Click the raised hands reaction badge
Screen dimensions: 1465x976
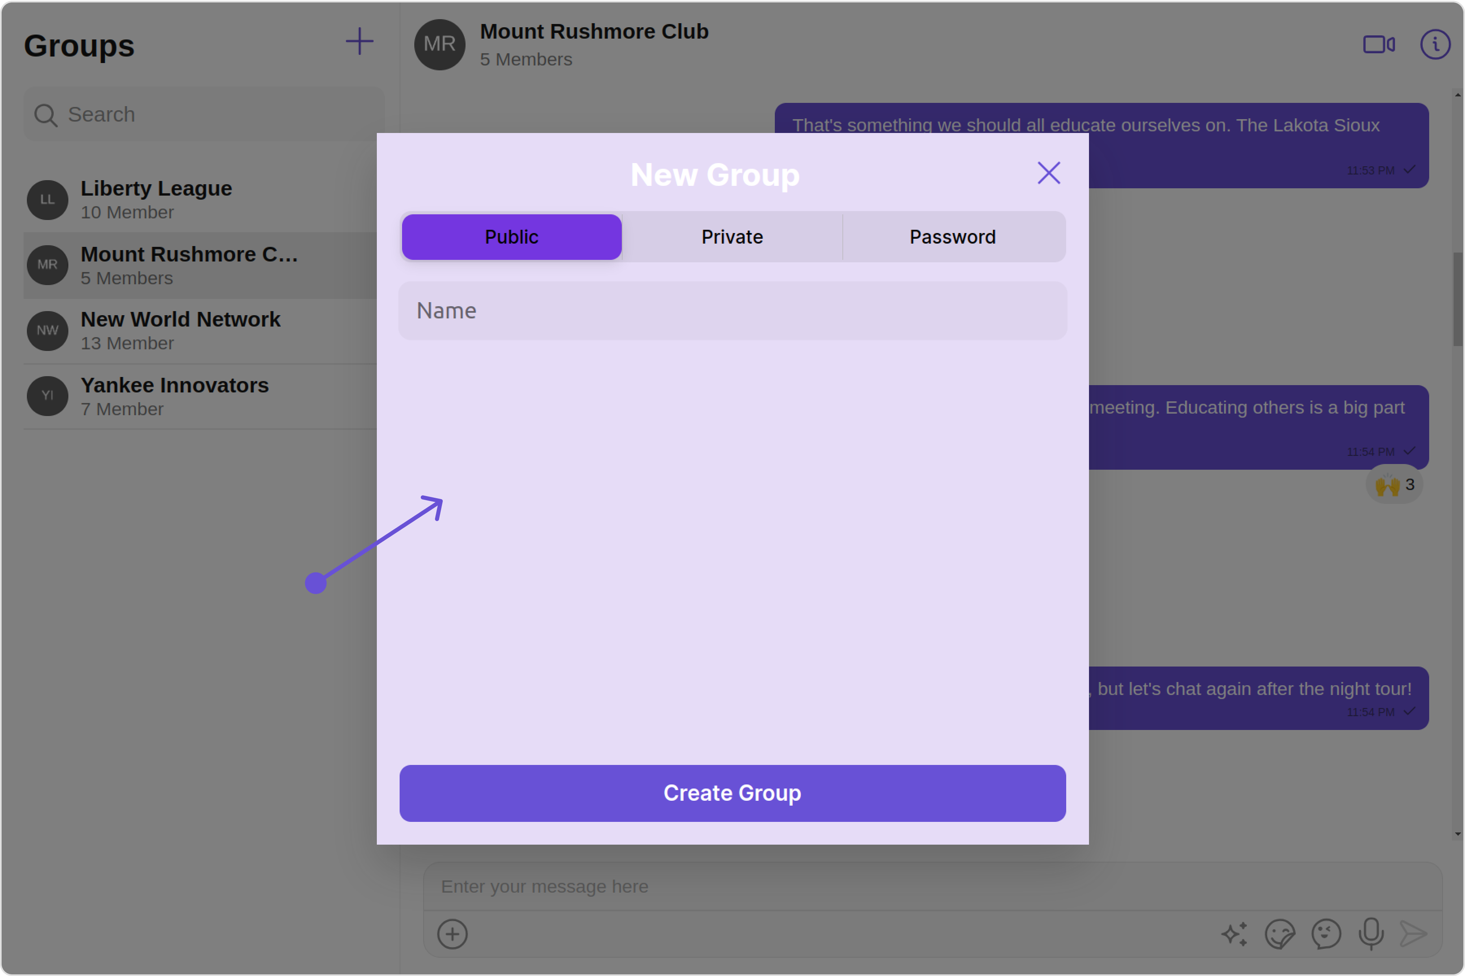click(1394, 485)
